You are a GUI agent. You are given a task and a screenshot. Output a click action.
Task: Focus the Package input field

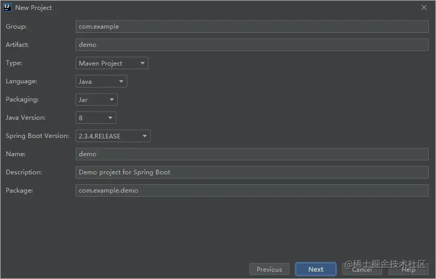tap(251, 191)
